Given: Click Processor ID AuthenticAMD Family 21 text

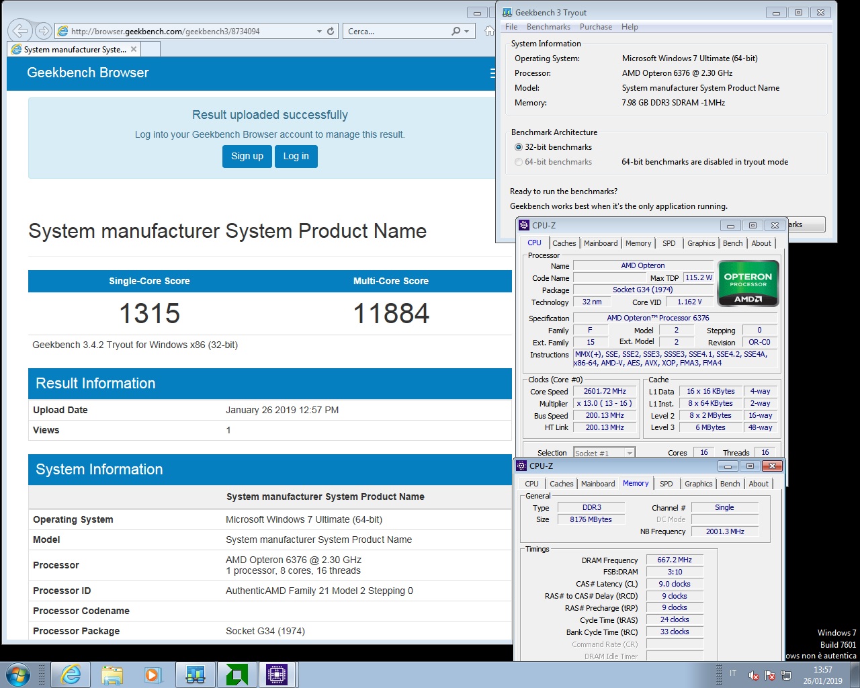Looking at the screenshot, I should coord(319,591).
